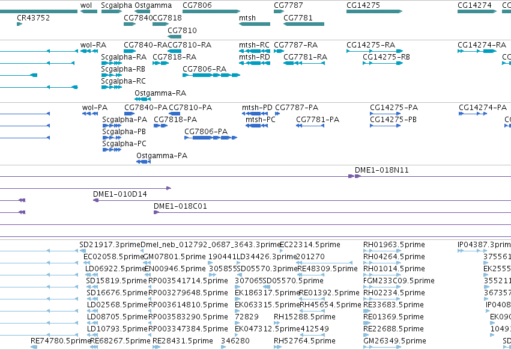511x350 pixels.
Task: Select protein Scgalpha-PC
Action: coord(112,150)
